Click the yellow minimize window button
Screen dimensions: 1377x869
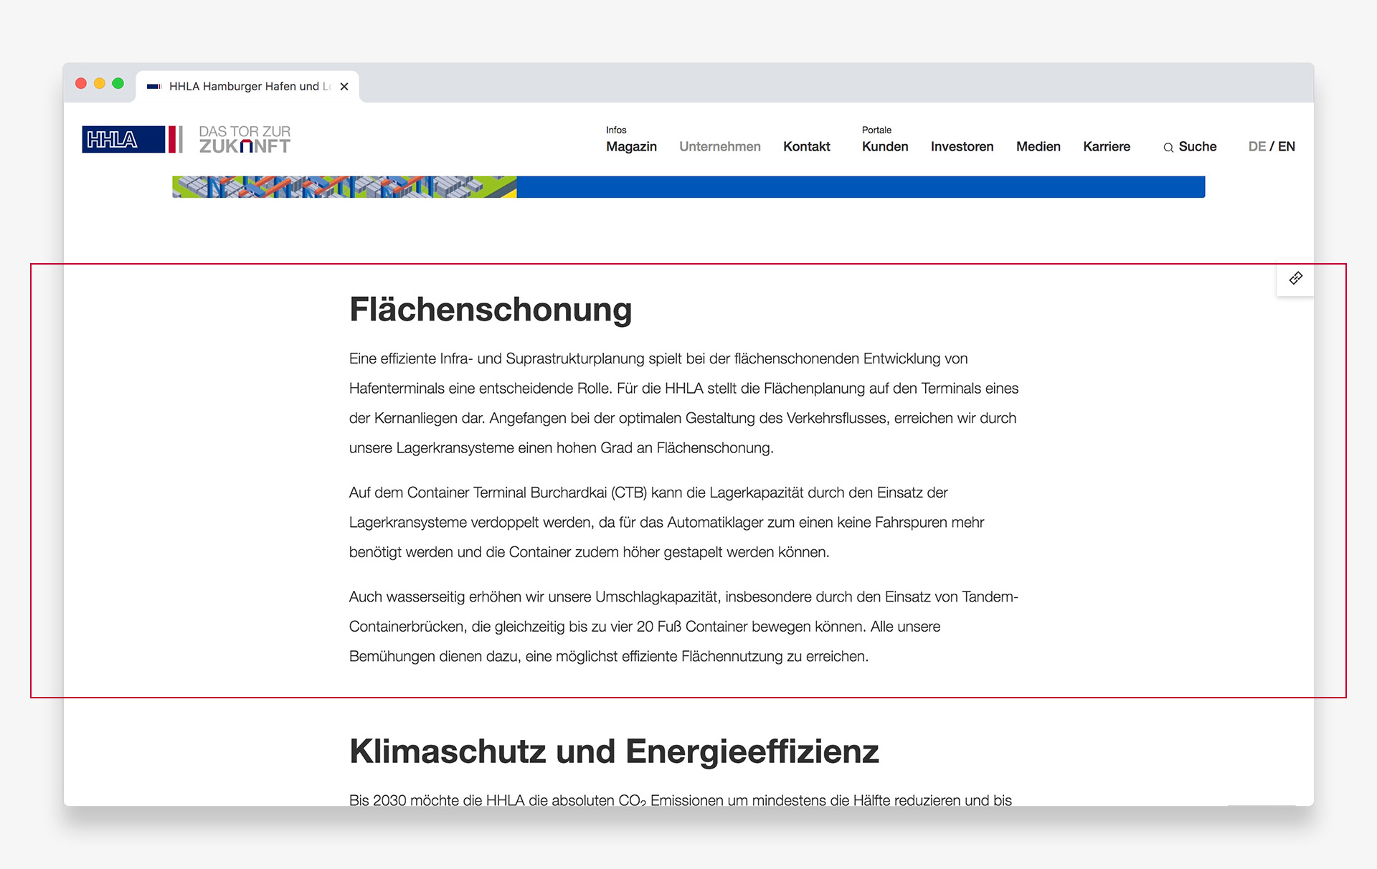pos(100,83)
